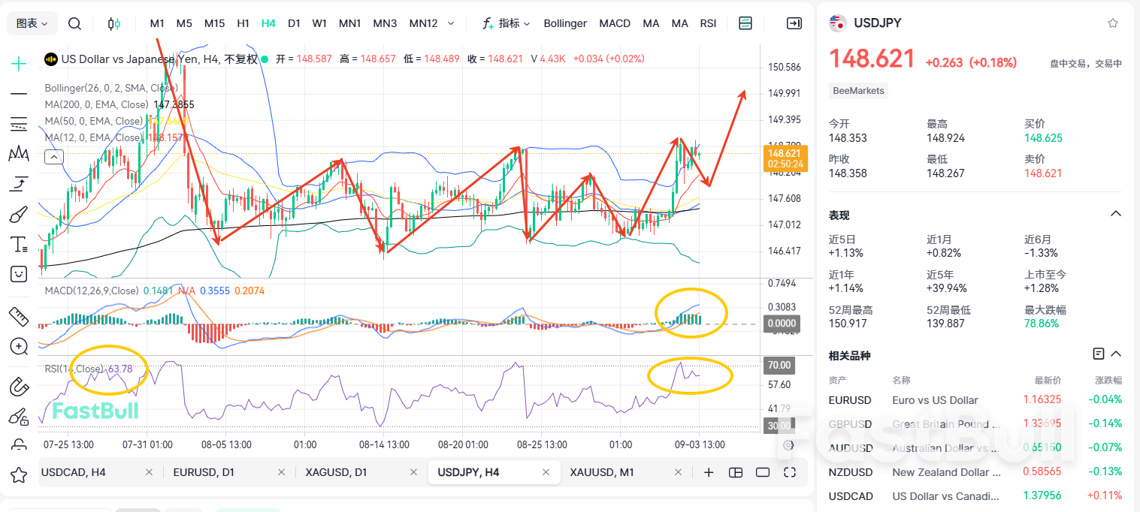Viewport: 1140px width, 512px height.
Task: Select the zoom-in magnifier tool
Action: click(x=18, y=347)
